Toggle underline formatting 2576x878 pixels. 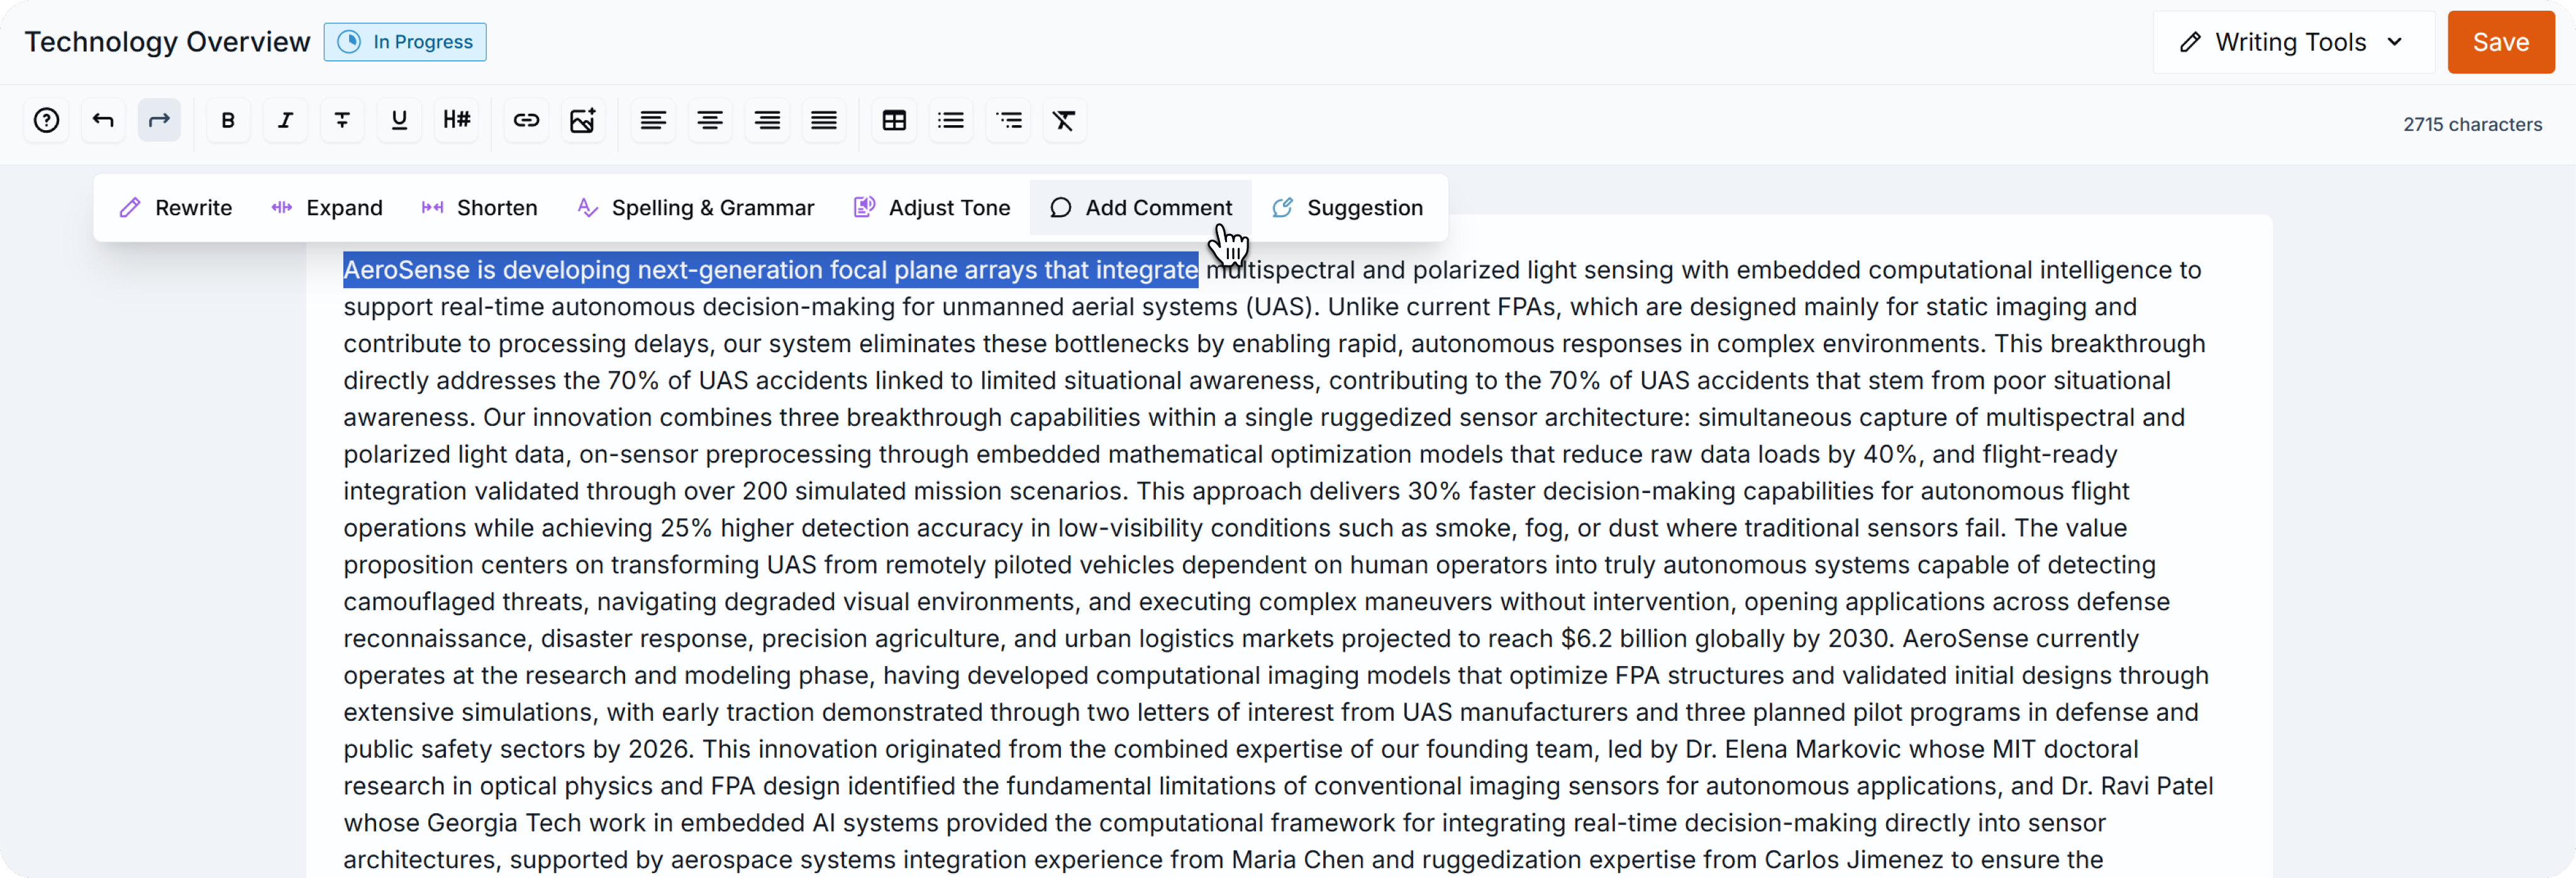click(399, 121)
